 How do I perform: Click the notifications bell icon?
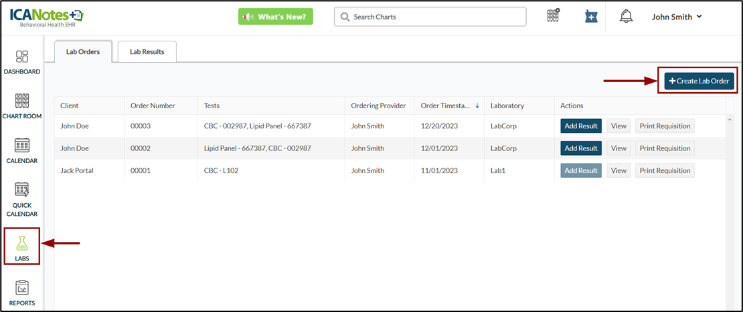[x=626, y=17]
